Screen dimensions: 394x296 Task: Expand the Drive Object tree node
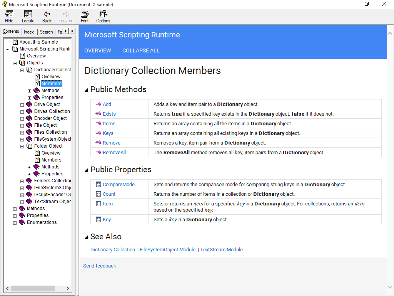click(22, 105)
